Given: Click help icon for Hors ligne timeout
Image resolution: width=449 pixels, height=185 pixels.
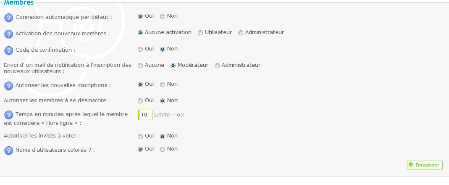Looking at the screenshot, I should [x=8, y=115].
